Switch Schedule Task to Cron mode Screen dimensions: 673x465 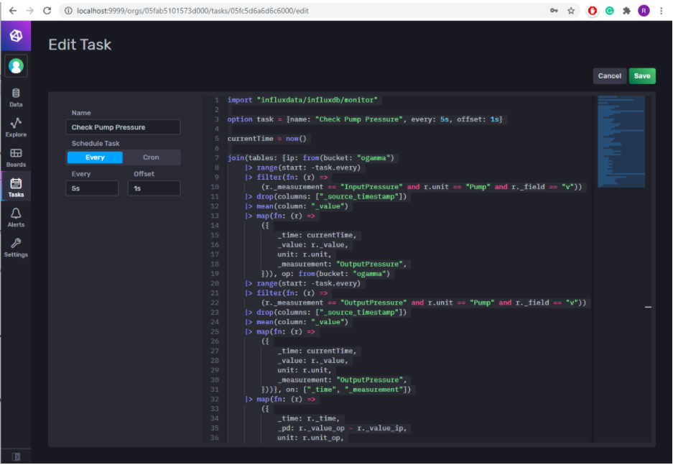[152, 157]
